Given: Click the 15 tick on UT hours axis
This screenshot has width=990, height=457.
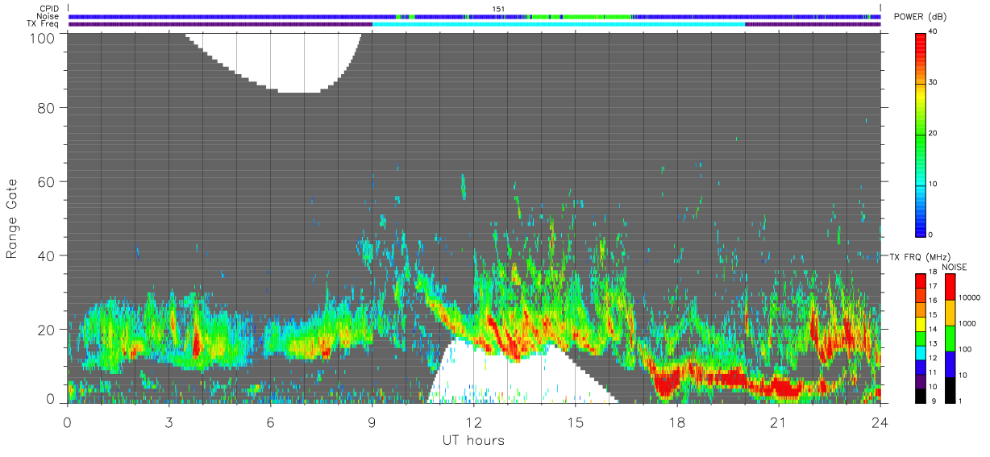Looking at the screenshot, I should 576,422.
